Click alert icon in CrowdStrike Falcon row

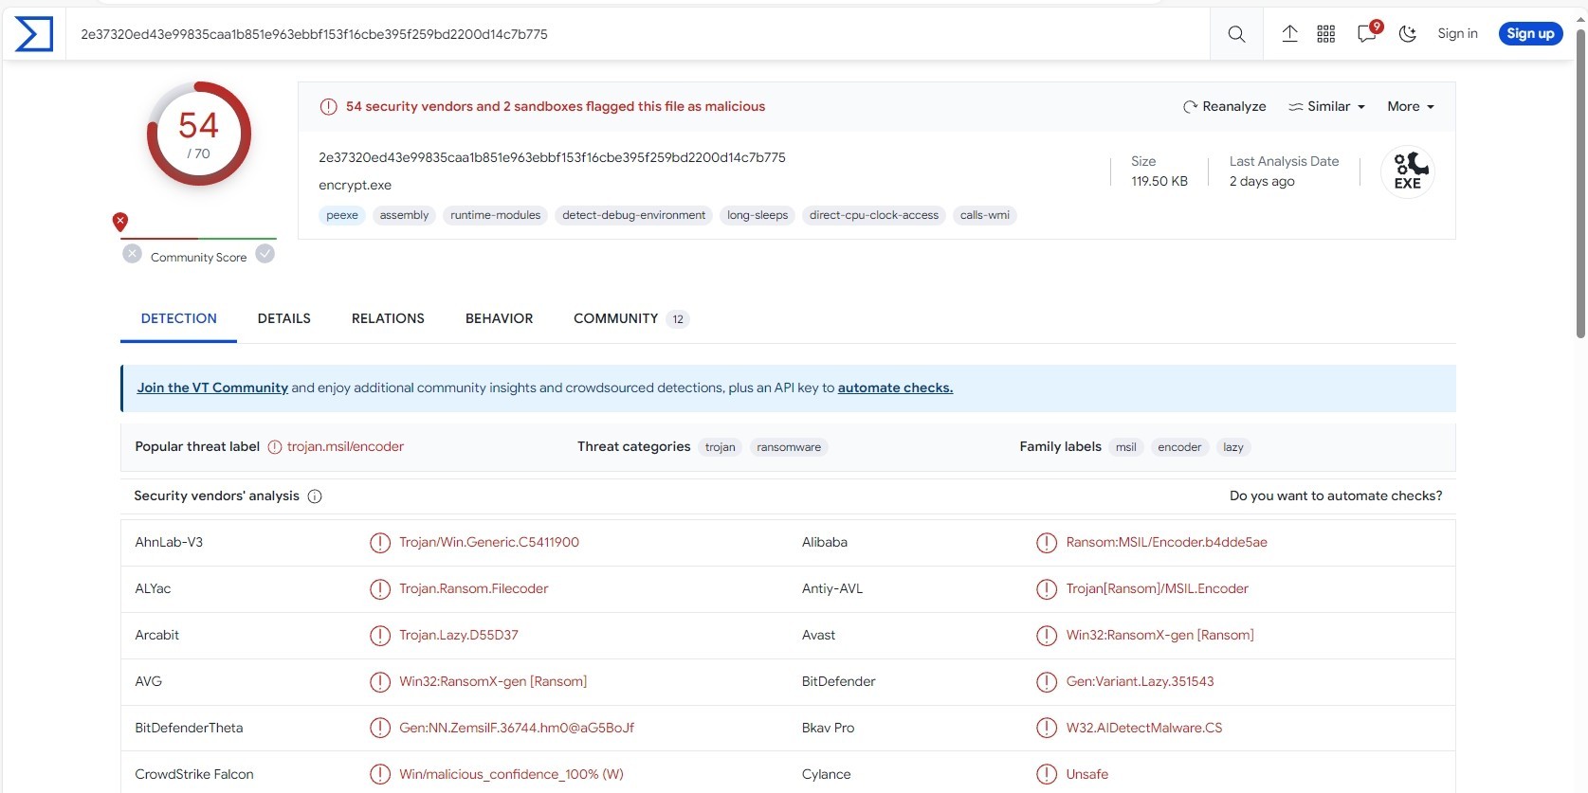[x=380, y=775]
